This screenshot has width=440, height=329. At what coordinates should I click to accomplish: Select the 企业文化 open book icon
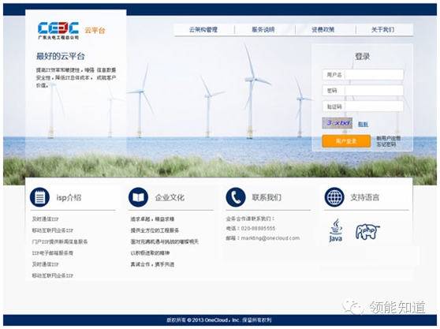pos(138,197)
